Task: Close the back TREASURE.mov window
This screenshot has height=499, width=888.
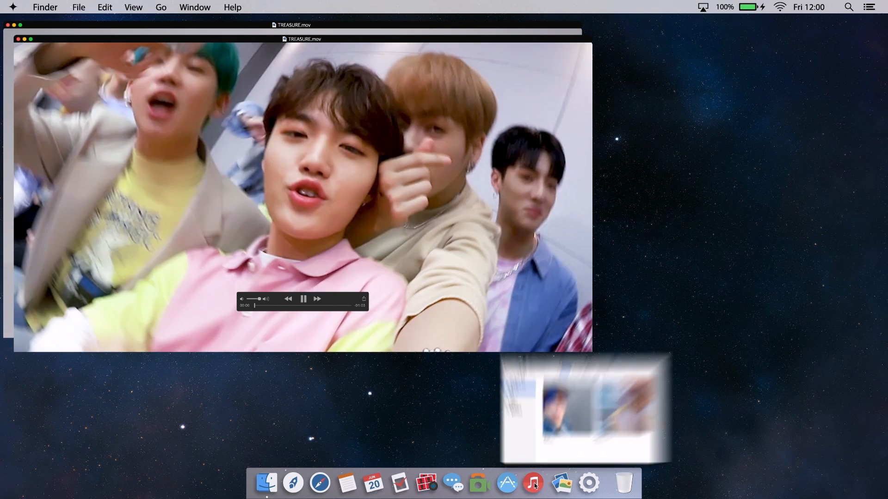Action: click(x=8, y=25)
